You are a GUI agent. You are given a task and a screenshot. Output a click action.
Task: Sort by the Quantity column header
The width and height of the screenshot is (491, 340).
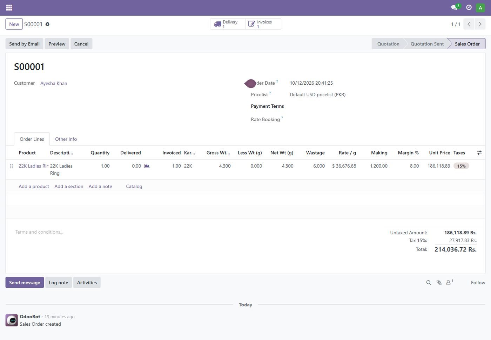(x=100, y=153)
